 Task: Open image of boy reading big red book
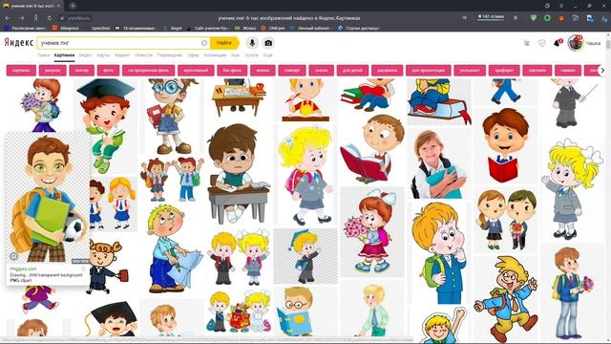(372, 149)
